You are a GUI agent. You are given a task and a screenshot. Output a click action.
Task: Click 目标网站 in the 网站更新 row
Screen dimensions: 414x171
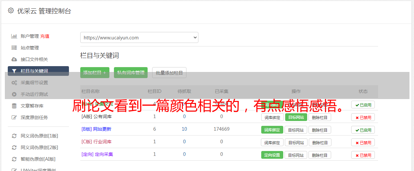(x=296, y=130)
